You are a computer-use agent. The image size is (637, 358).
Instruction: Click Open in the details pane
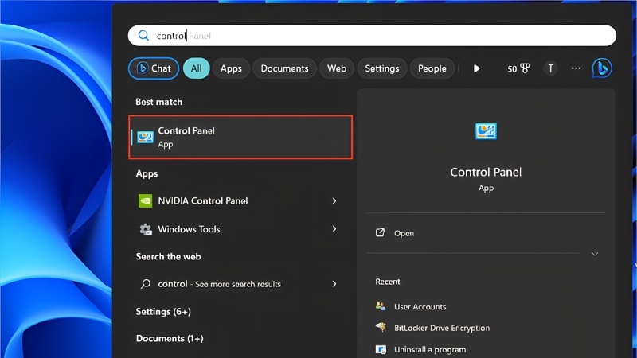pos(404,233)
